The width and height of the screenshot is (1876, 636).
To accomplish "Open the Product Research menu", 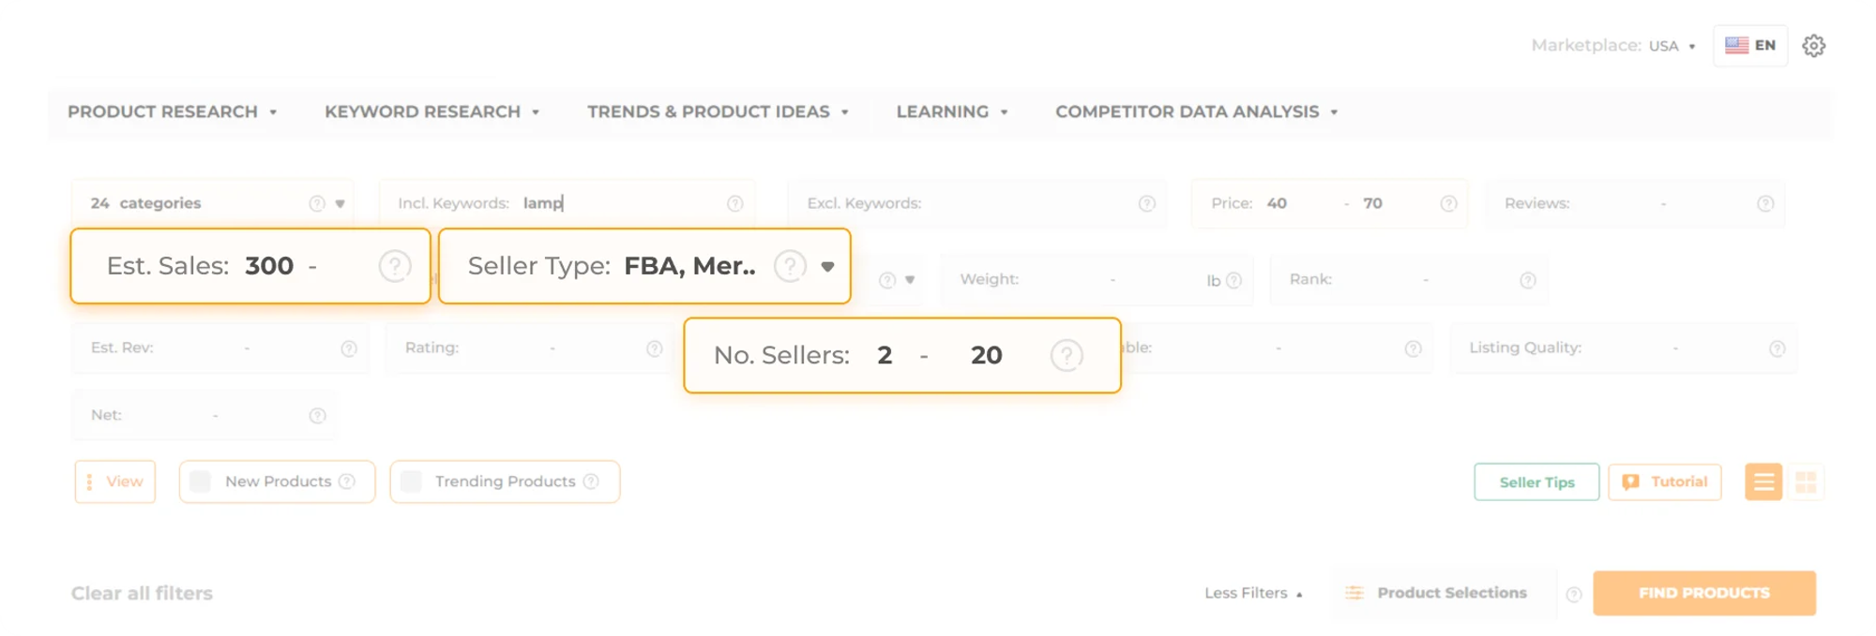I will tap(172, 111).
